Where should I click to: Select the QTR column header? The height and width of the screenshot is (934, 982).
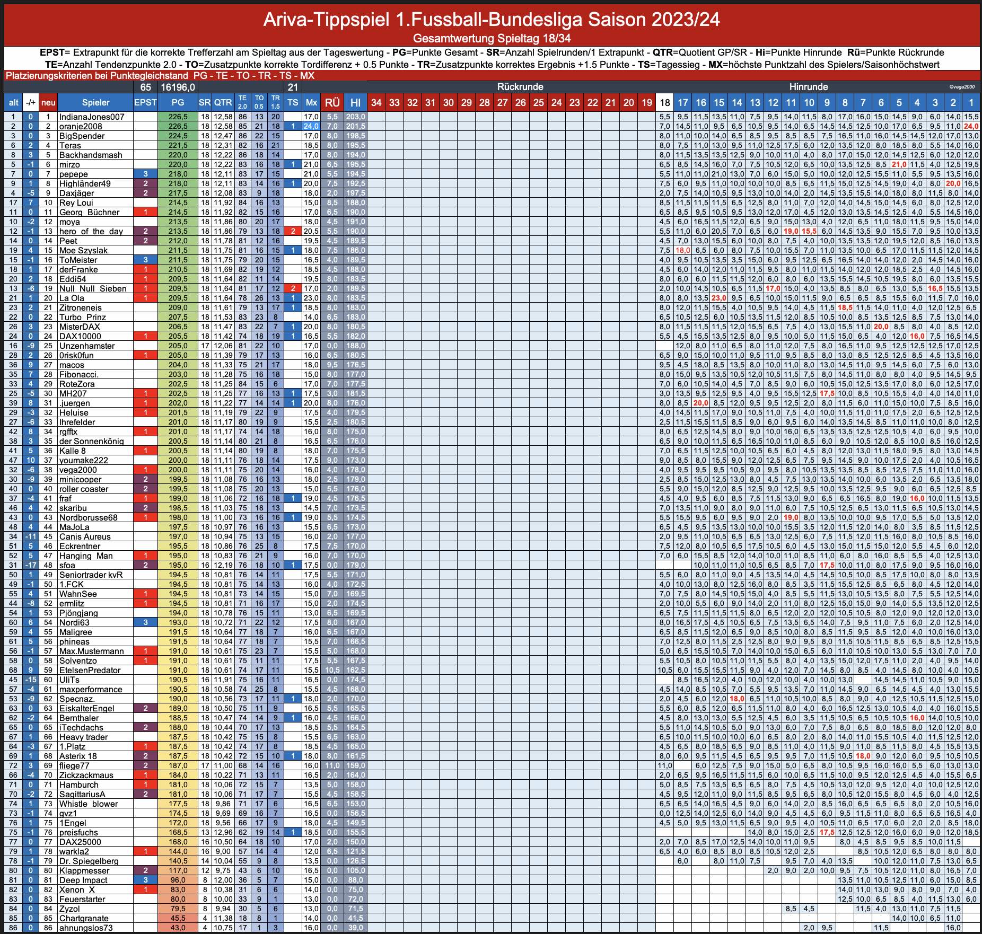pyautogui.click(x=223, y=103)
